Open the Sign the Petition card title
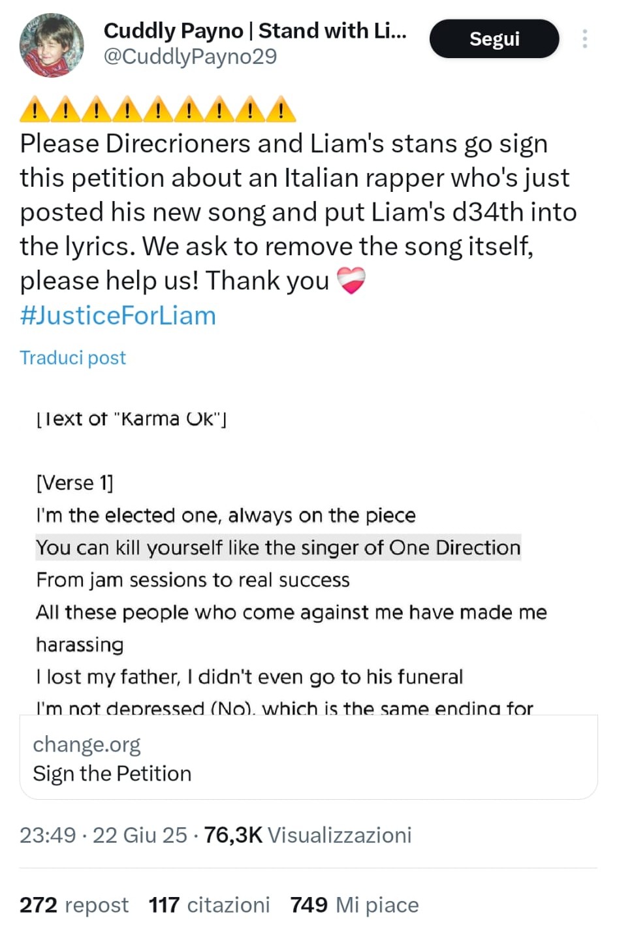This screenshot has height=931, width=617. click(112, 774)
